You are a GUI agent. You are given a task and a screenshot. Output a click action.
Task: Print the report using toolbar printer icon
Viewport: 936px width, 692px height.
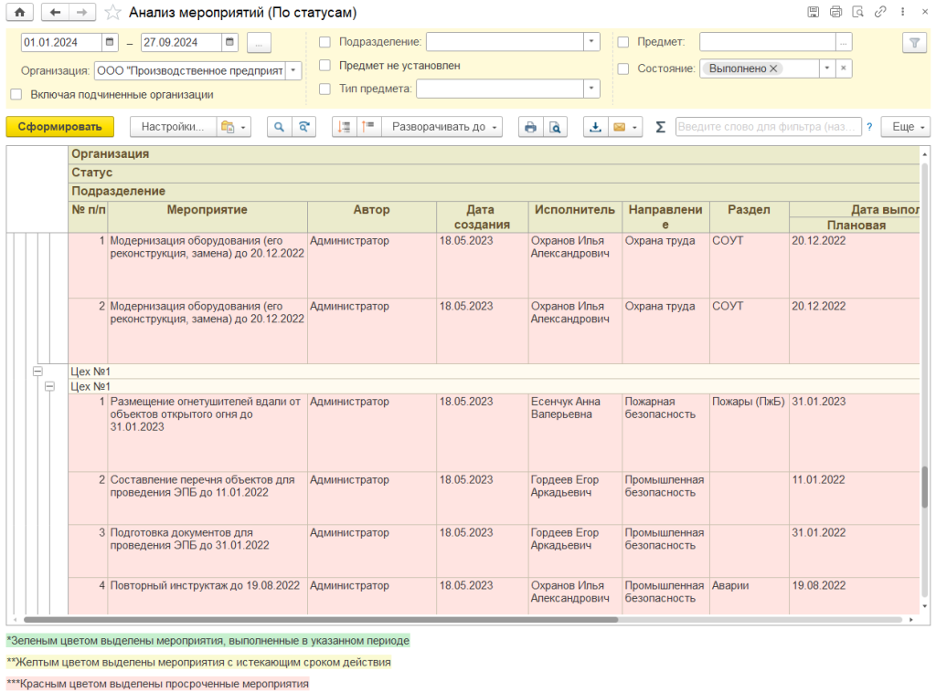(x=529, y=128)
